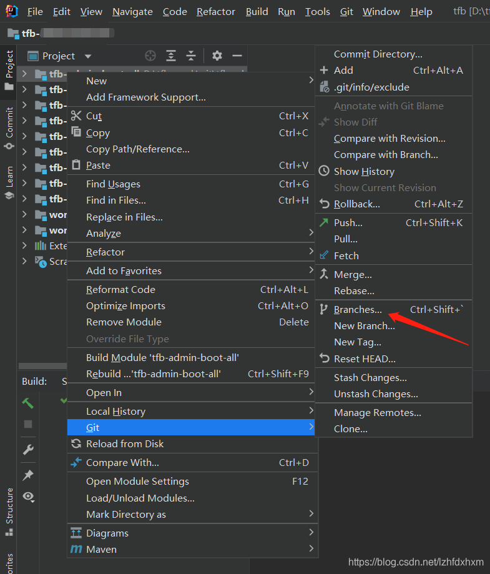This screenshot has width=490, height=574.
Task: Open the Window menu
Action: (381, 12)
